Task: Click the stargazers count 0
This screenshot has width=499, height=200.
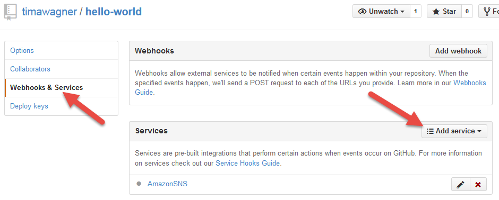Action: (467, 12)
